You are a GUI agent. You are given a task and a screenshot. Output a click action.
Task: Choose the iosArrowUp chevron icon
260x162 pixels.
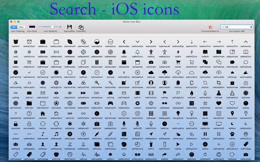246,42
